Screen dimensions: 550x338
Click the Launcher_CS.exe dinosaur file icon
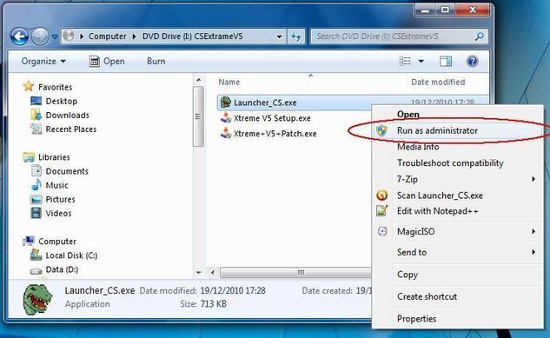point(226,103)
